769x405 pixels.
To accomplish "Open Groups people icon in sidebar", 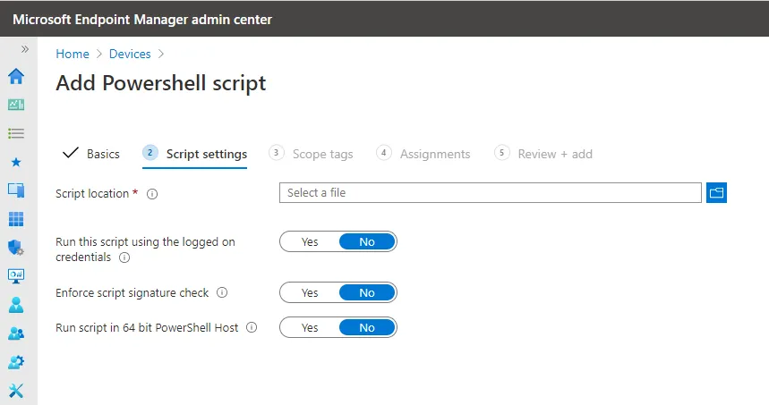I will point(16,333).
